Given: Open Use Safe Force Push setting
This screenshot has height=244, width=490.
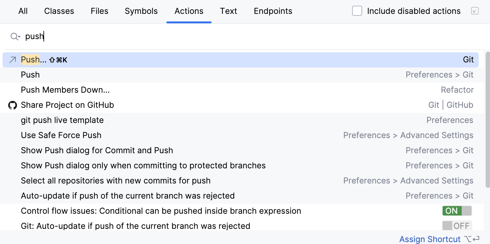Looking at the screenshot, I should [61, 135].
